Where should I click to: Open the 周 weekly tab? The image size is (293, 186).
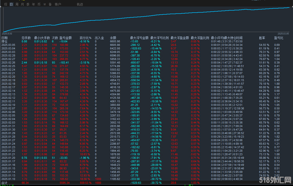click(x=17, y=4)
